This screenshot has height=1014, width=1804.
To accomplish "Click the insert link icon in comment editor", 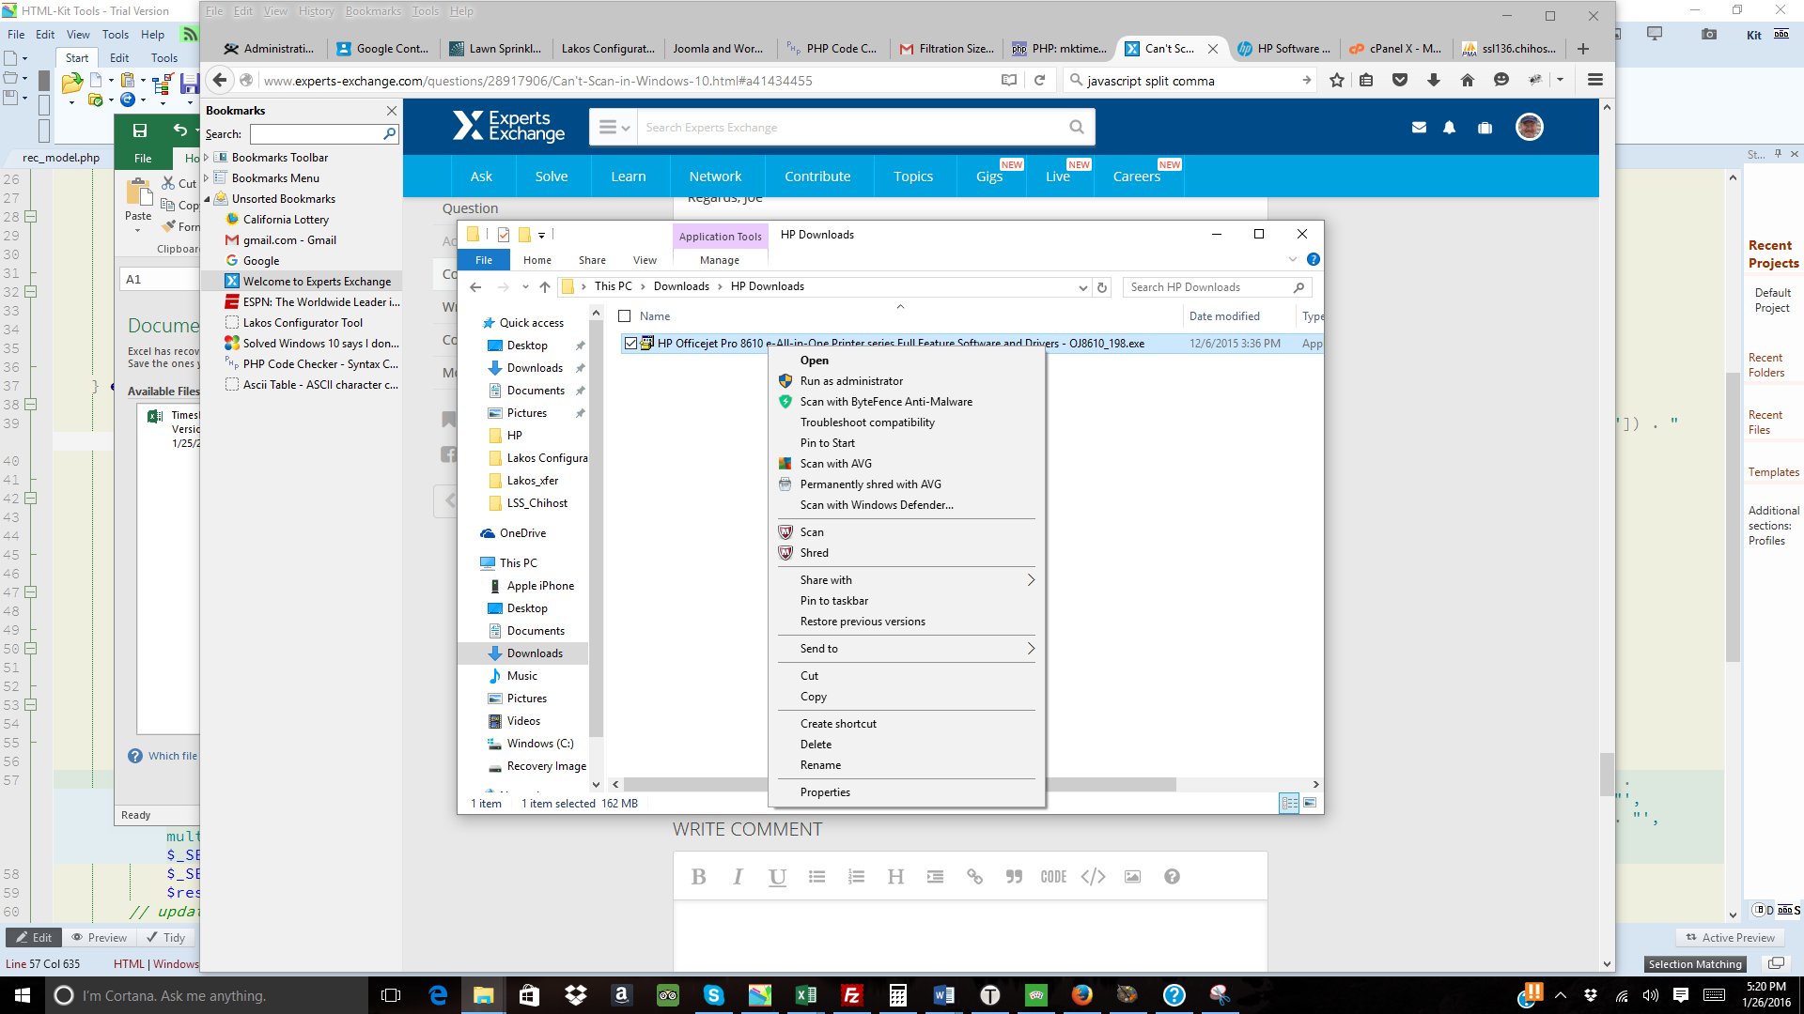I will pyautogui.click(x=974, y=877).
